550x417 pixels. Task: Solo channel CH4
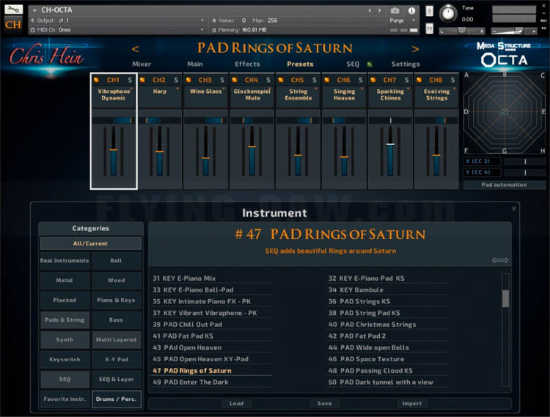pos(268,80)
